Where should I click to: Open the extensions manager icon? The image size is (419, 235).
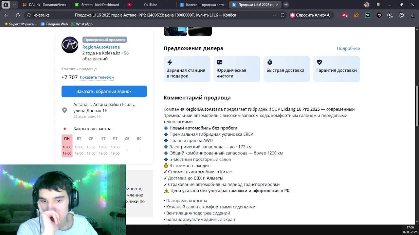tap(401, 15)
